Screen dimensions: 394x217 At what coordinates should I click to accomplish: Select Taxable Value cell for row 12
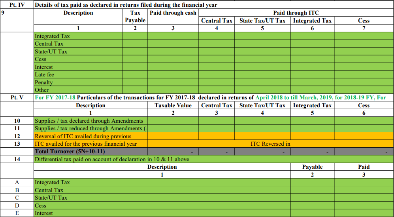point(173,136)
